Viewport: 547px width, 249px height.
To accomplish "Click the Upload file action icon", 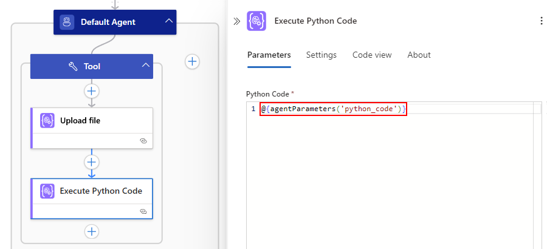I will pyautogui.click(x=47, y=120).
